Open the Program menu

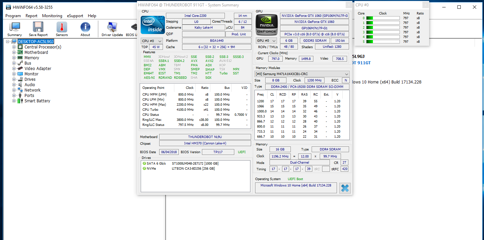click(x=13, y=16)
